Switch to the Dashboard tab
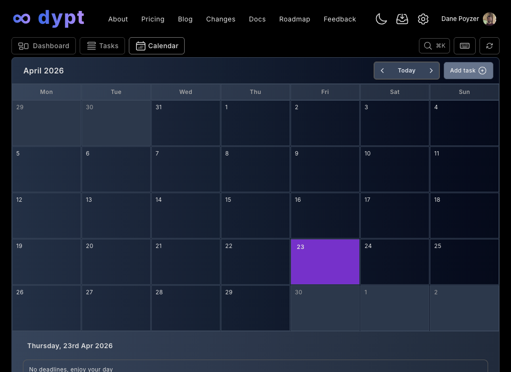The height and width of the screenshot is (372, 511). tap(44, 46)
